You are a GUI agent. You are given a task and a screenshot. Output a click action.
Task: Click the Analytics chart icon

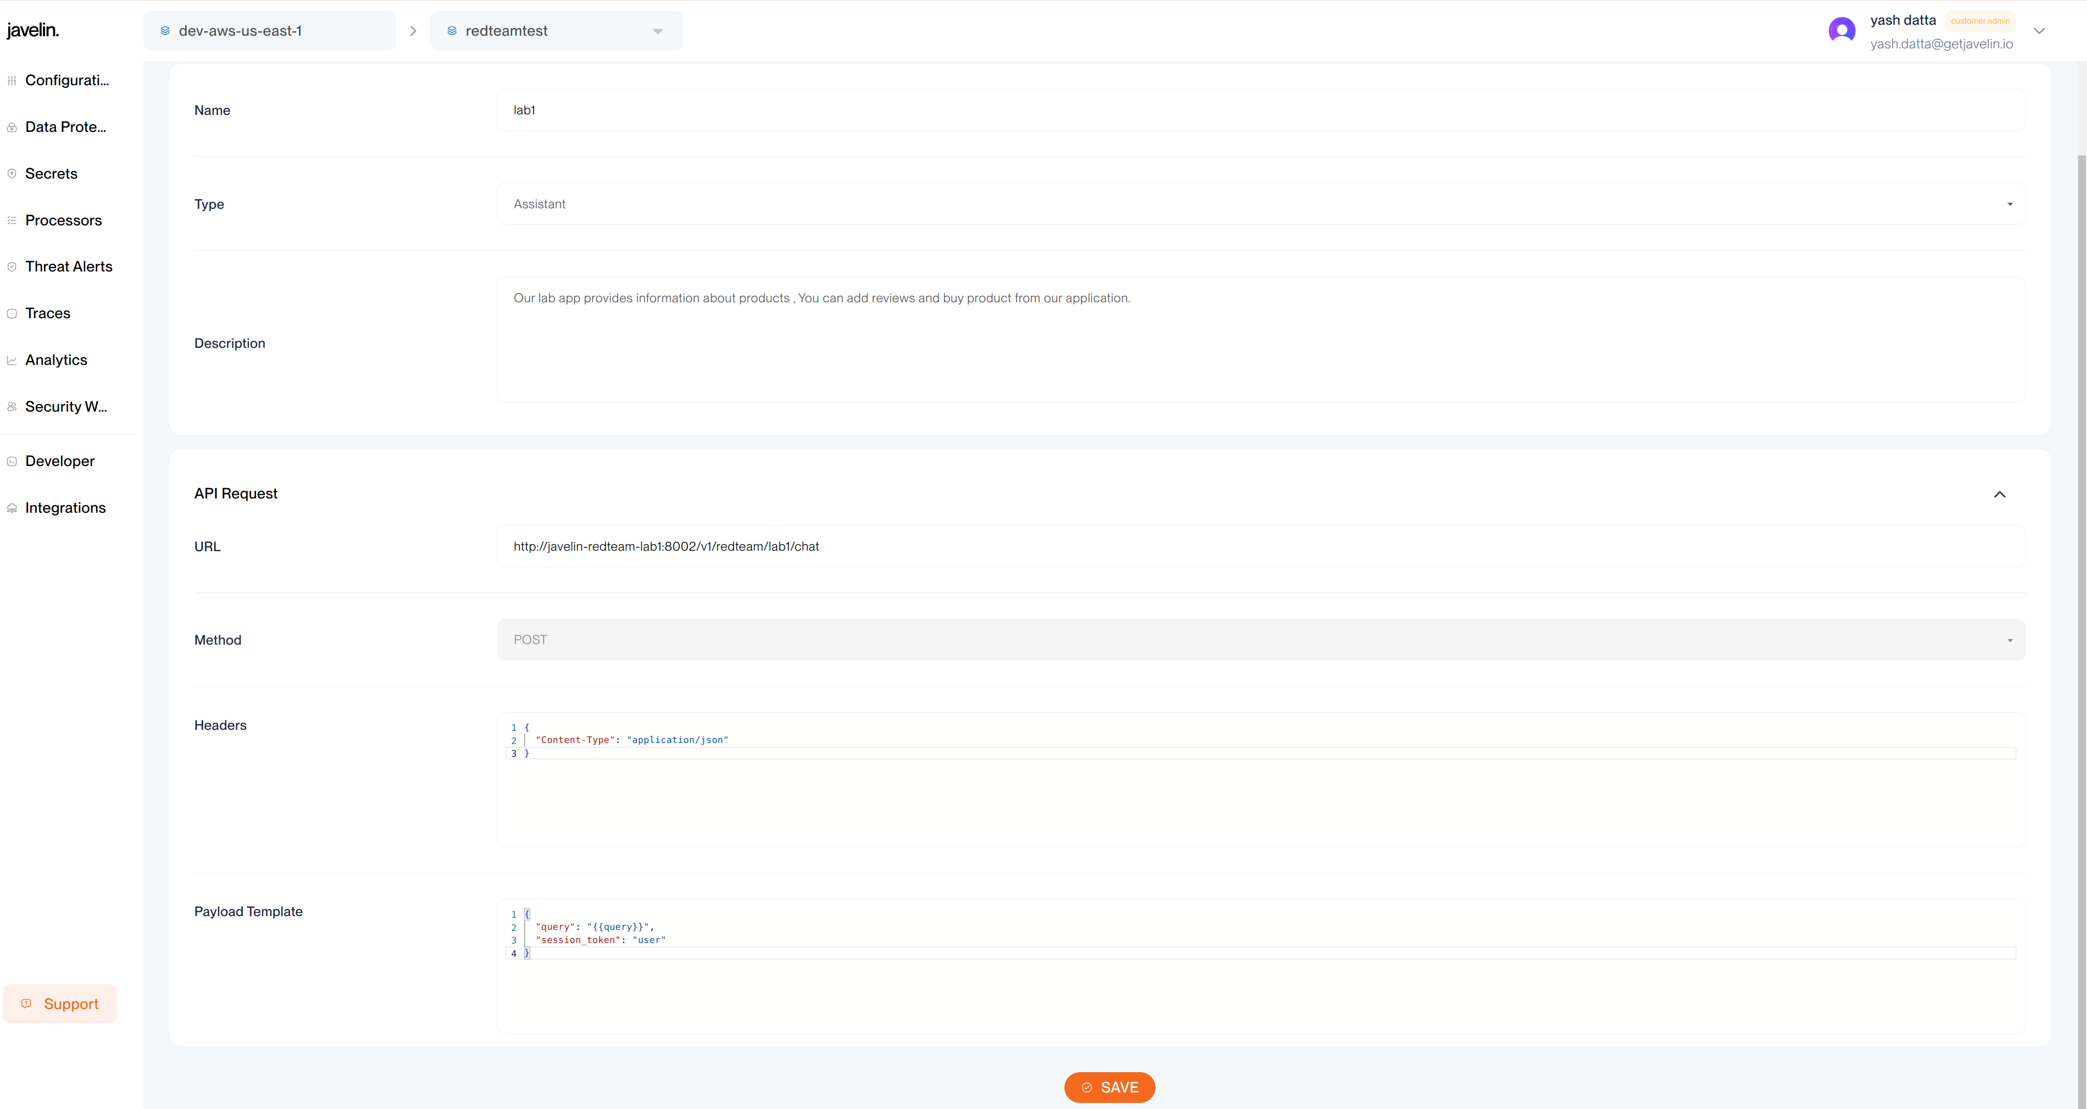tap(12, 361)
